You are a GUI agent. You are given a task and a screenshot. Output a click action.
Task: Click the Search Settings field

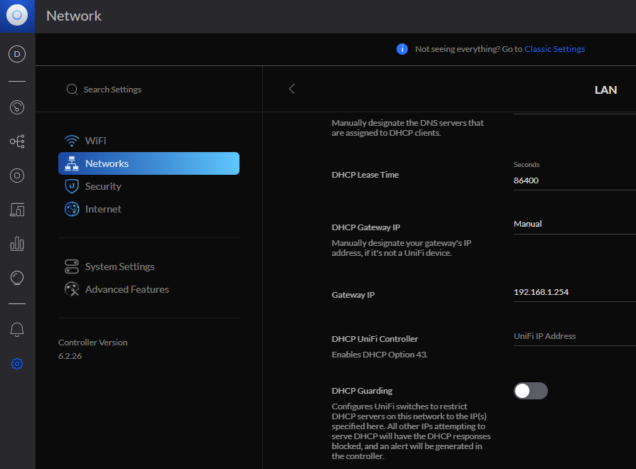click(x=112, y=90)
